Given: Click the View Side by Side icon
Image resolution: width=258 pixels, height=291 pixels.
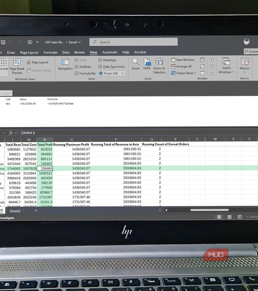Looking at the screenshot, I should (x=211, y=60).
